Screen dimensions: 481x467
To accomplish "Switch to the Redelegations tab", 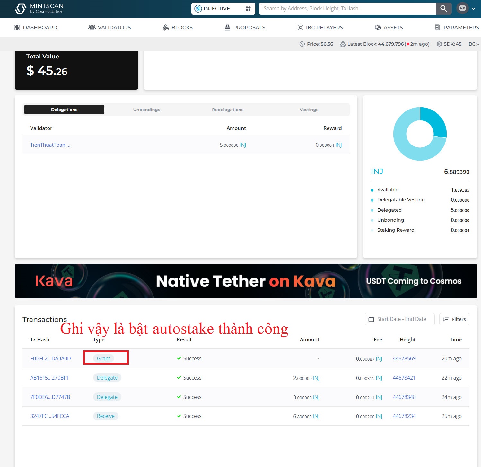I will point(228,110).
